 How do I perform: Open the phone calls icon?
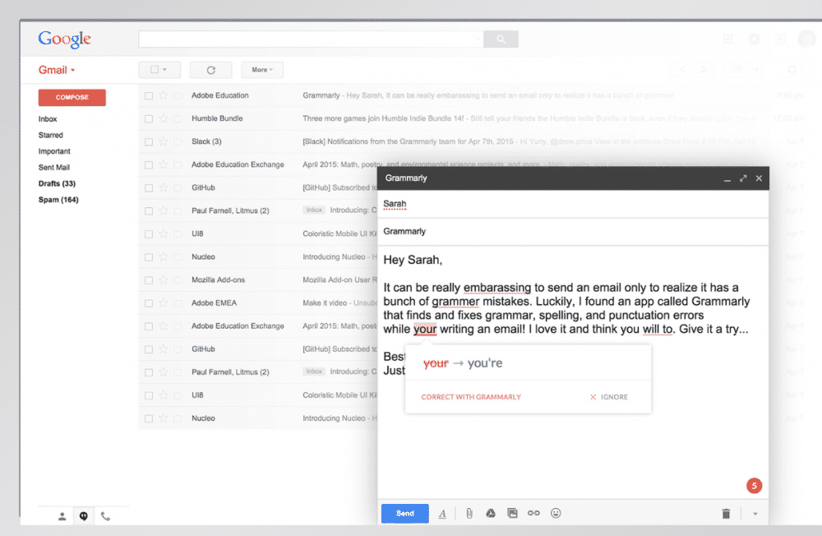click(105, 516)
